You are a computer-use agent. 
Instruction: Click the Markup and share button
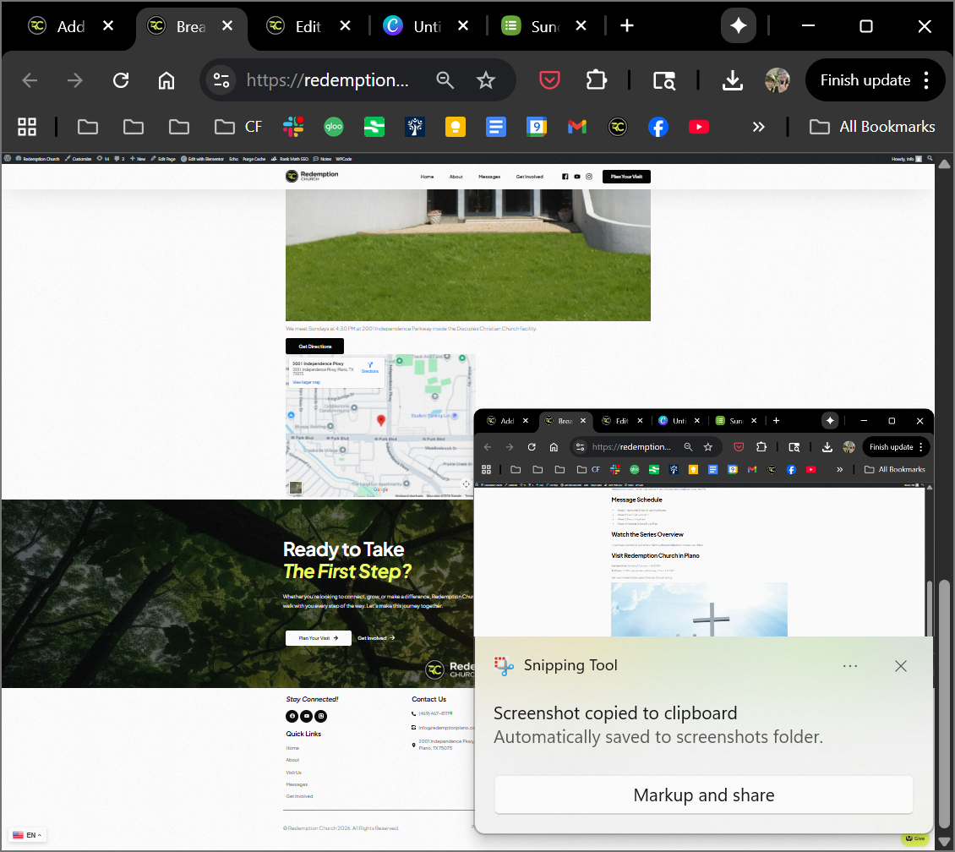[703, 795]
